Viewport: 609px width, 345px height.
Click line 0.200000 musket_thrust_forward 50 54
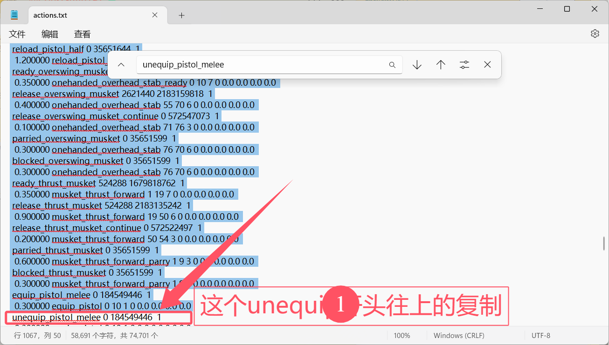126,239
